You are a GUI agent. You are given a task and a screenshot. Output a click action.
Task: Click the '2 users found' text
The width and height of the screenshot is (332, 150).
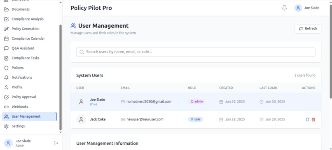[305, 75]
